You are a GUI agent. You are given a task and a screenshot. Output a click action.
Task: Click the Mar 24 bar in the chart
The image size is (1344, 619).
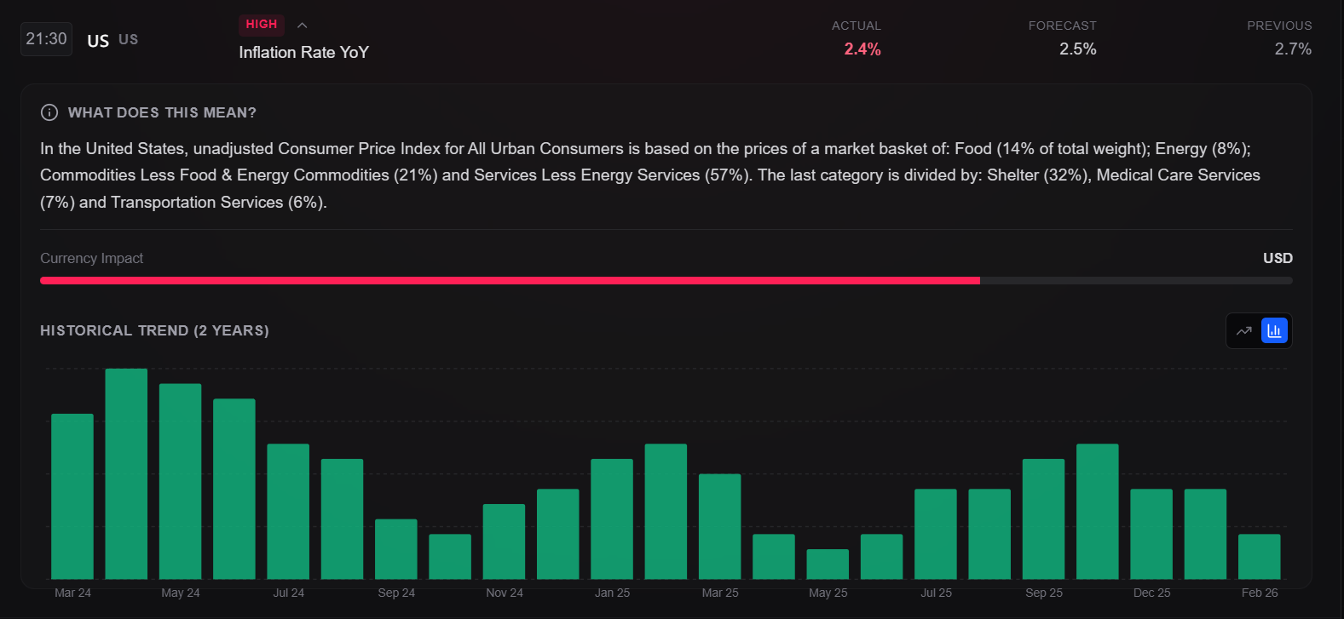click(72, 496)
